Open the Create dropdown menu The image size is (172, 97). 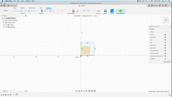pos(23,13)
